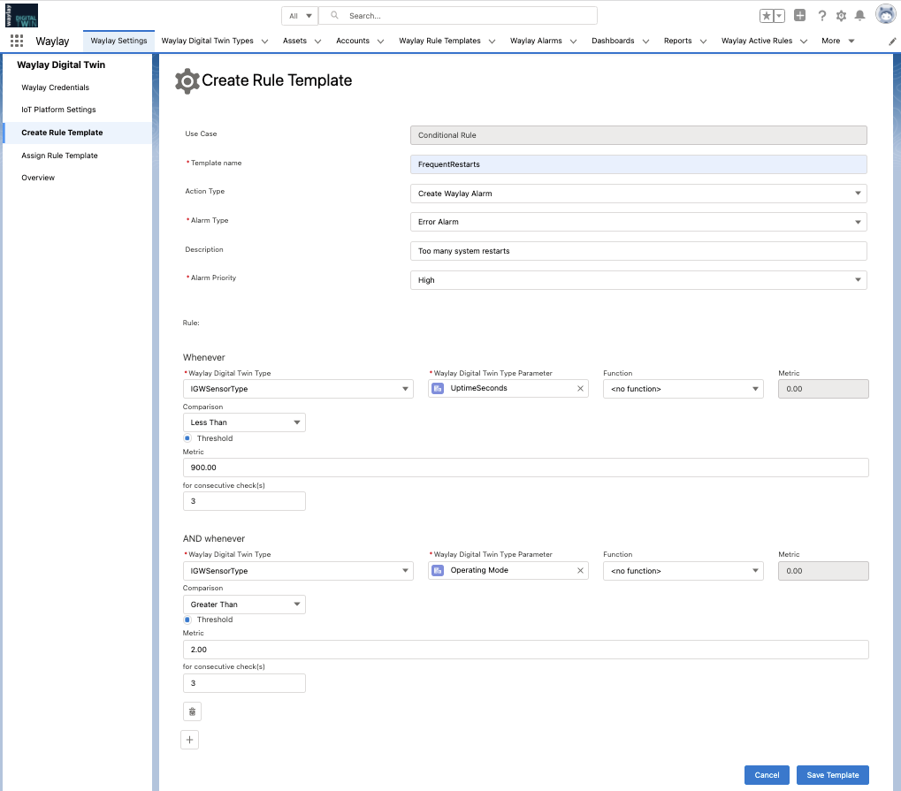Open the Action Type dropdown
Viewport: 901px width, 791px height.
click(638, 194)
